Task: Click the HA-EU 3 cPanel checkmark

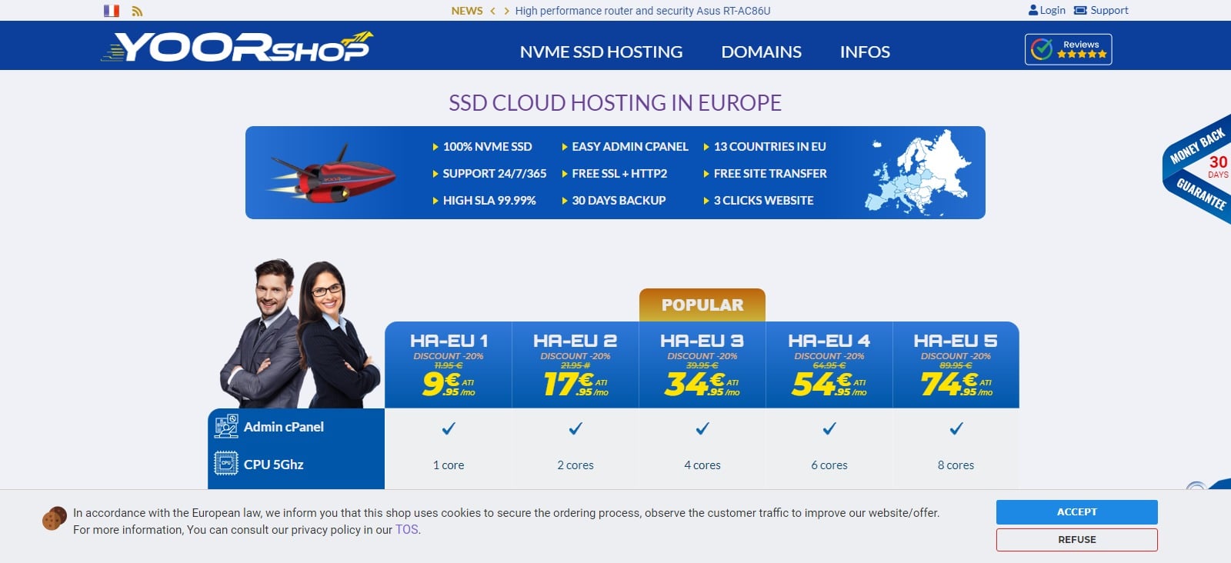Action: click(702, 428)
